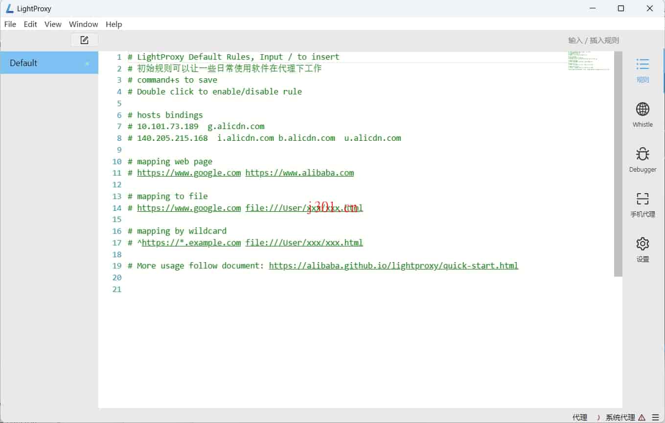Click https://www.google.com link on line 11
This screenshot has height=423, width=665.
coord(189,173)
